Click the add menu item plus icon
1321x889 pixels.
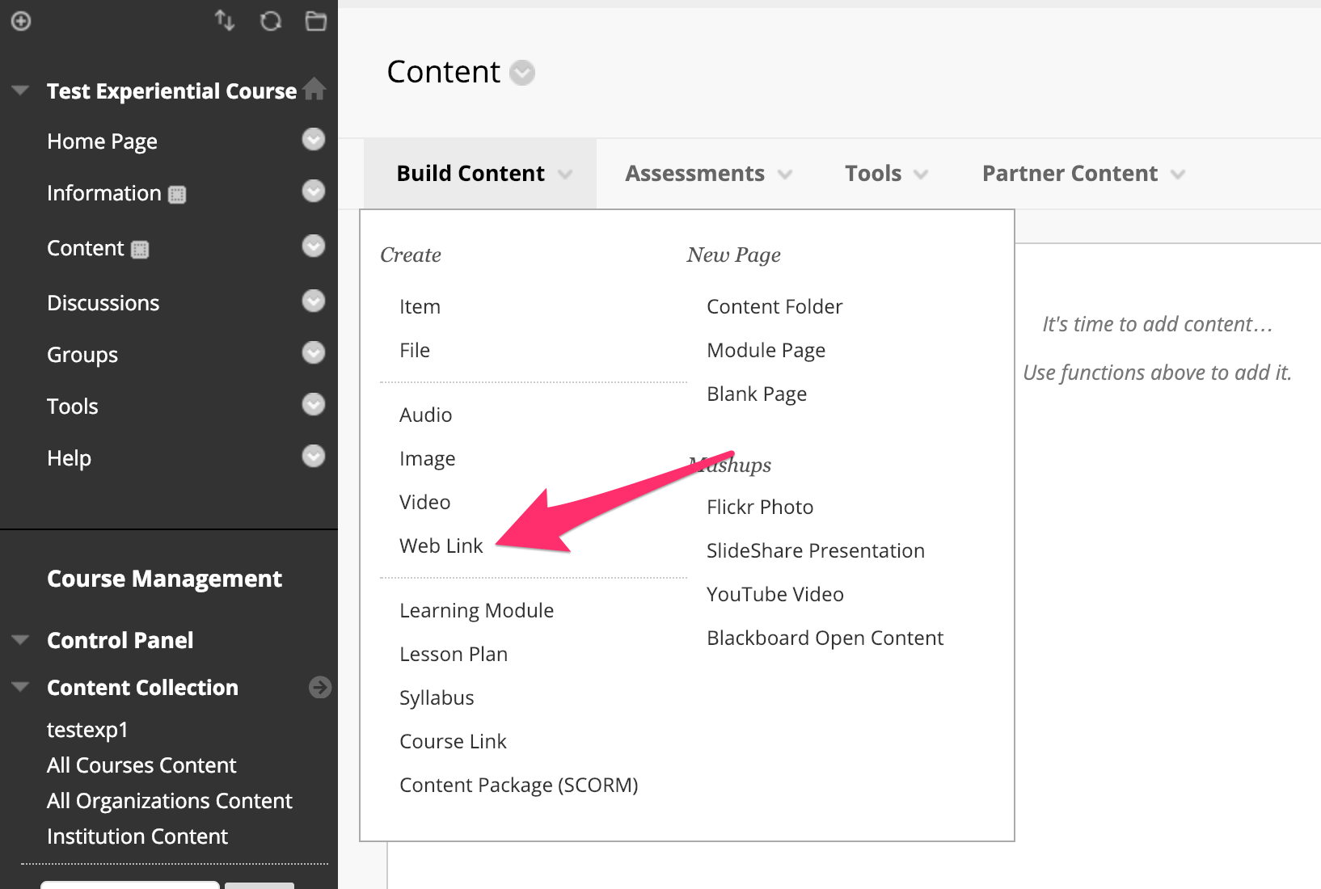pos(21,21)
